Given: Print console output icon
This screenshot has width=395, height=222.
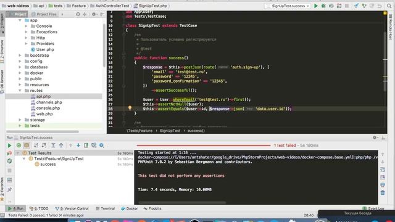Looking at the screenshot, I should coord(383,185).
